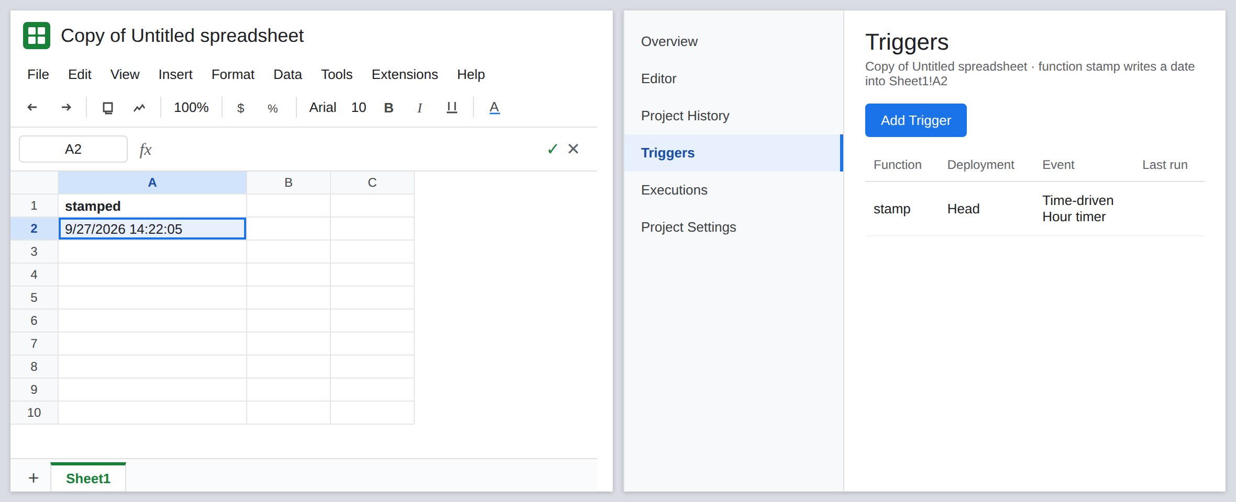
Task: Click the Add Trigger button
Action: pyautogui.click(x=915, y=120)
